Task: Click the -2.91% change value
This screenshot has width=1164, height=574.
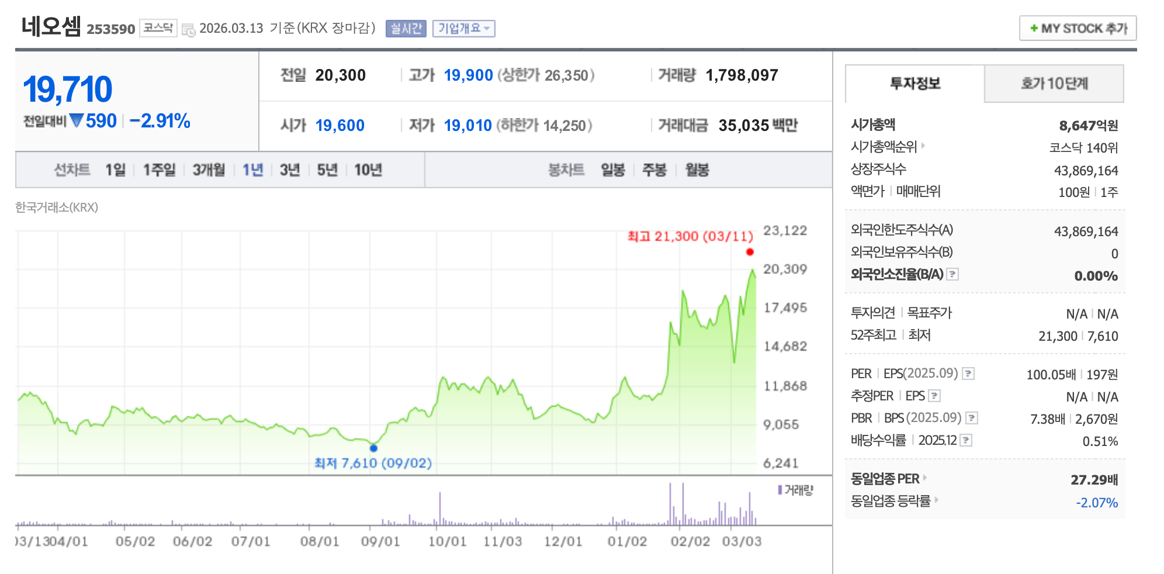Action: pos(160,121)
